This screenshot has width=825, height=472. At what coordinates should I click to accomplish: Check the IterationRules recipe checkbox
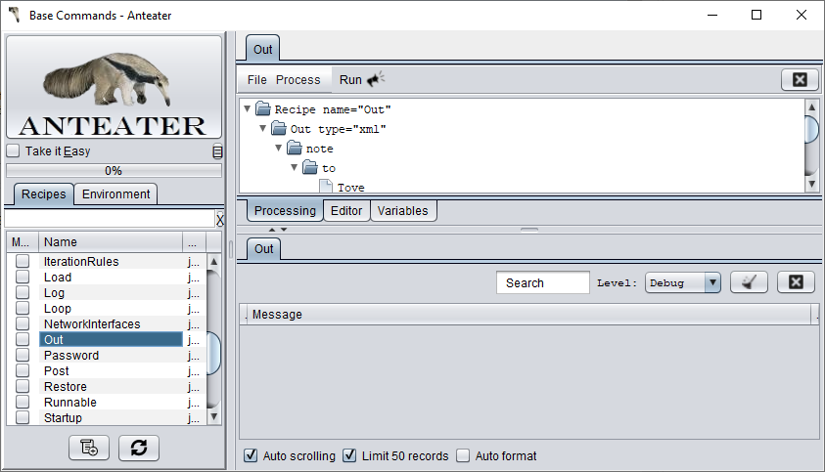[x=23, y=261]
